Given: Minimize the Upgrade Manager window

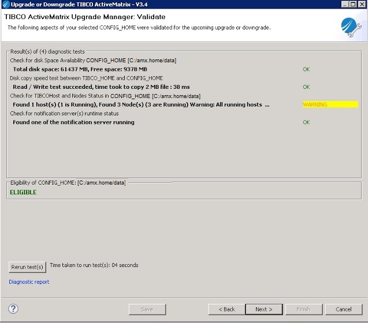Looking at the screenshot, I should point(345,4).
